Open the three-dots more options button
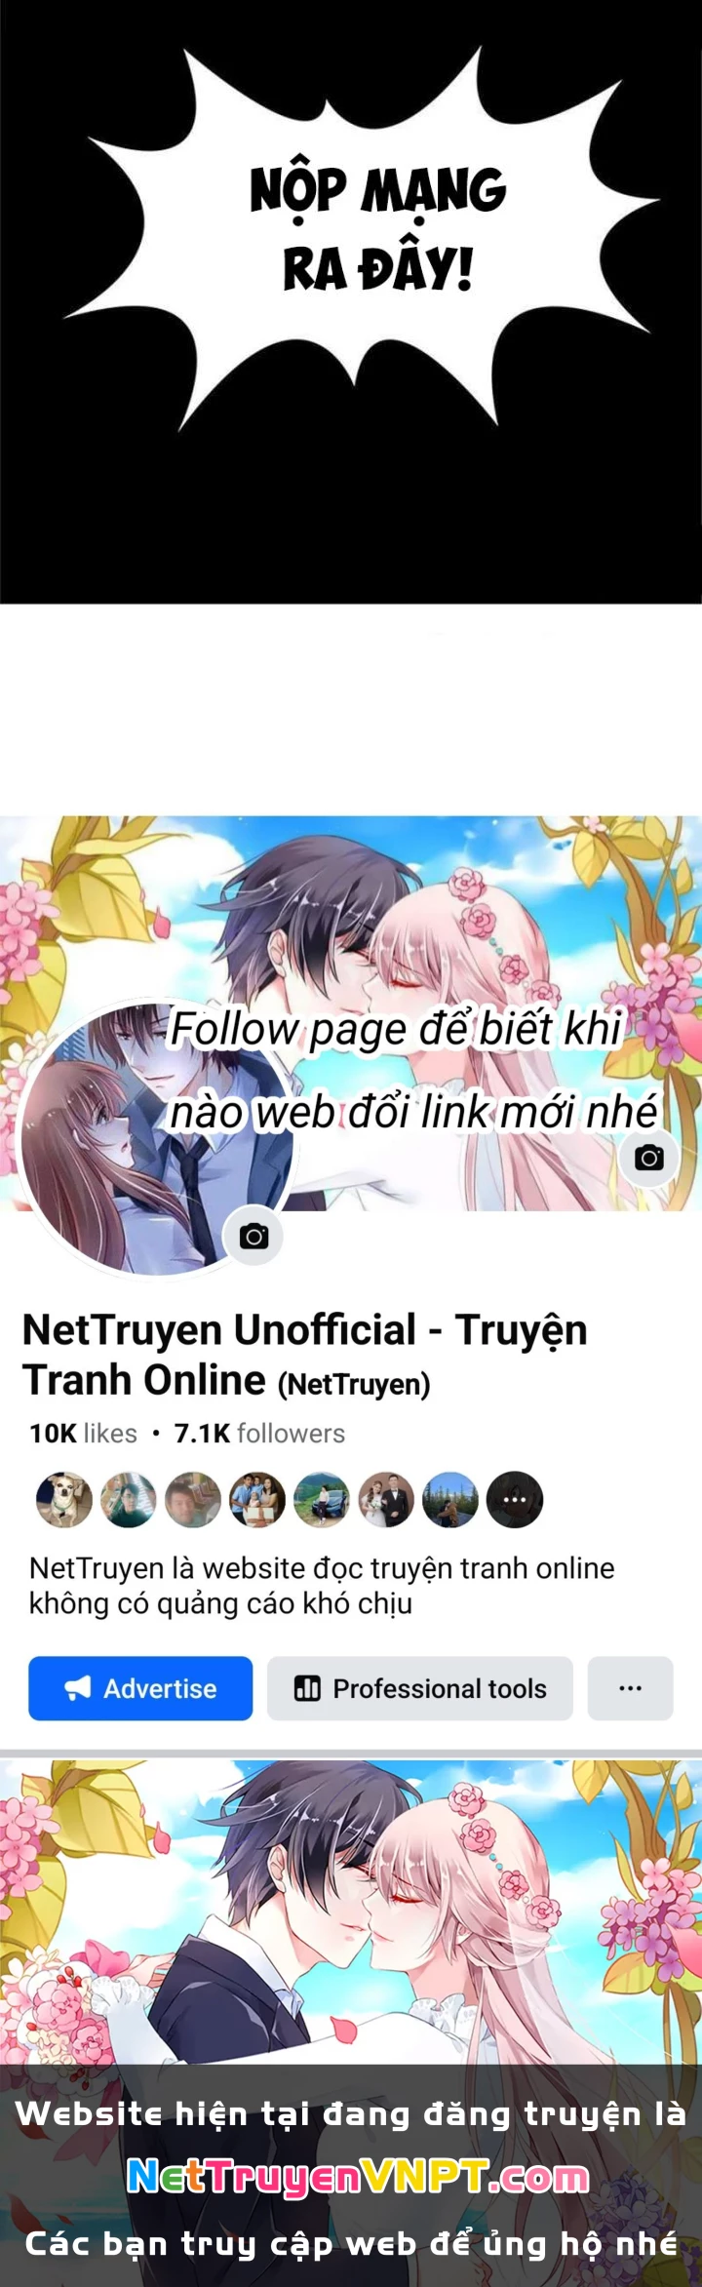Image resolution: width=702 pixels, height=2287 pixels. [x=630, y=1688]
